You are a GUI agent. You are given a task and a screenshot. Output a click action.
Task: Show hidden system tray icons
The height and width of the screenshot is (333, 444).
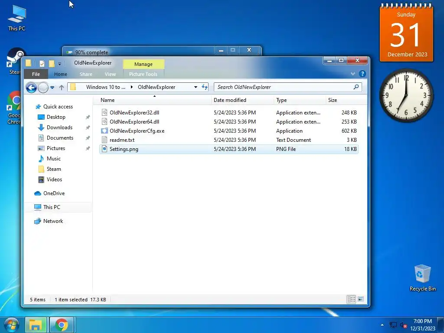click(382, 325)
